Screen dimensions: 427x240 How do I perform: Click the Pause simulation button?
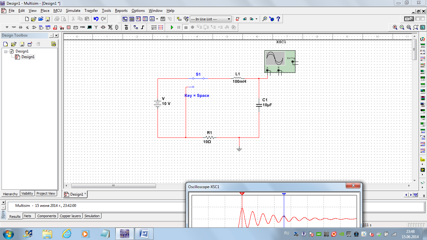point(179,27)
